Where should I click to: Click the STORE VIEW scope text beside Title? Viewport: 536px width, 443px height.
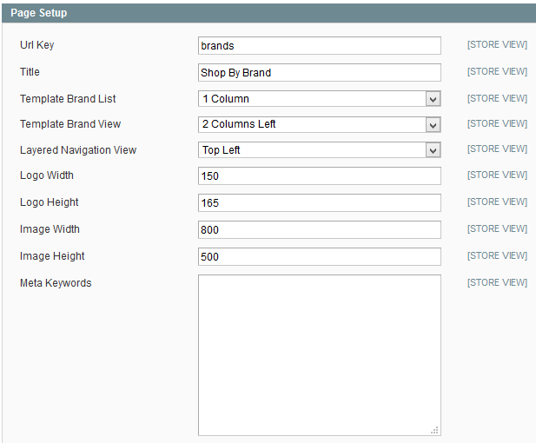[x=497, y=72]
